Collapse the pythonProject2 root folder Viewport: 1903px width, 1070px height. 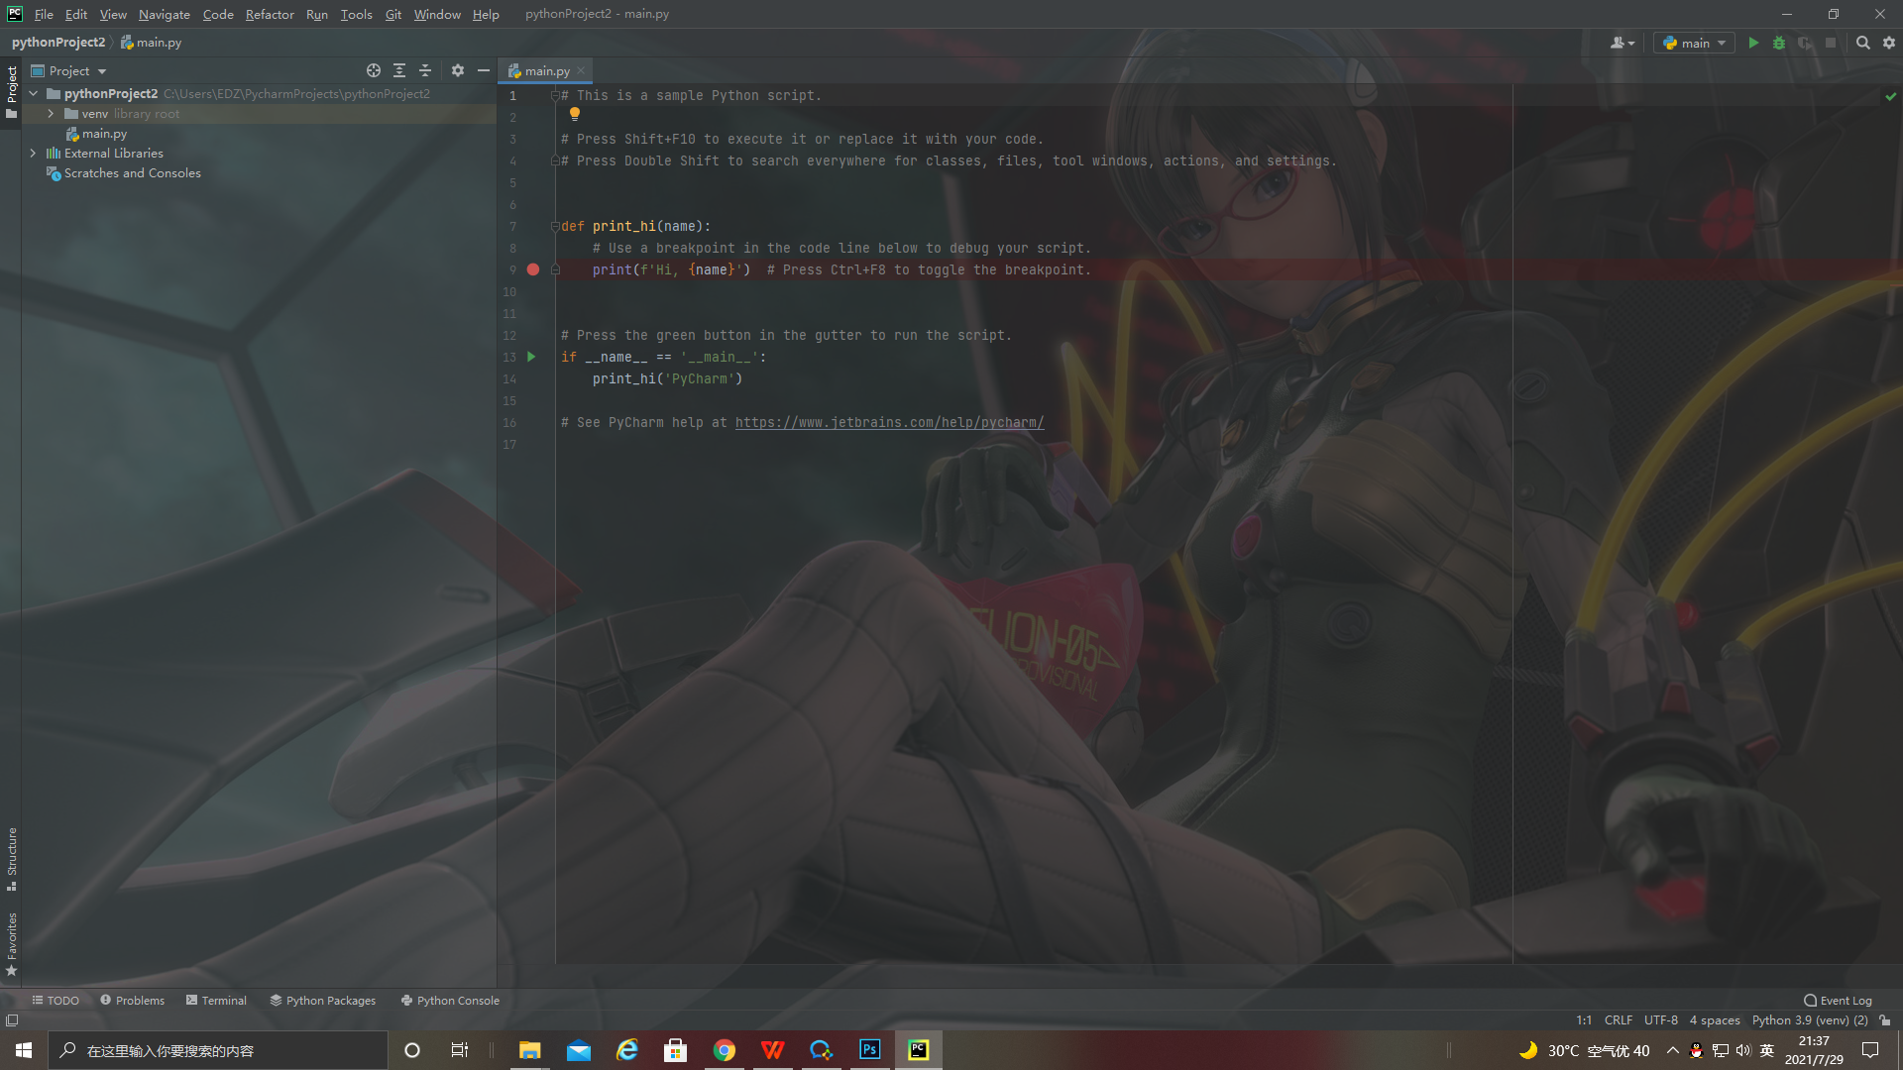[x=34, y=93]
